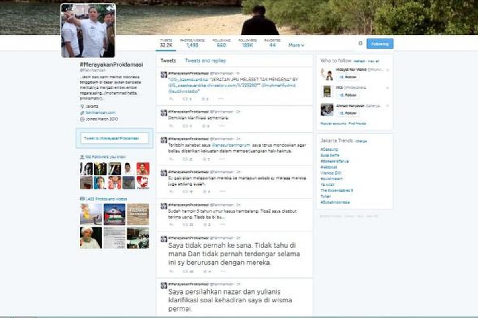
Task: Switch to Tweets and replies tab
Action: [205, 61]
